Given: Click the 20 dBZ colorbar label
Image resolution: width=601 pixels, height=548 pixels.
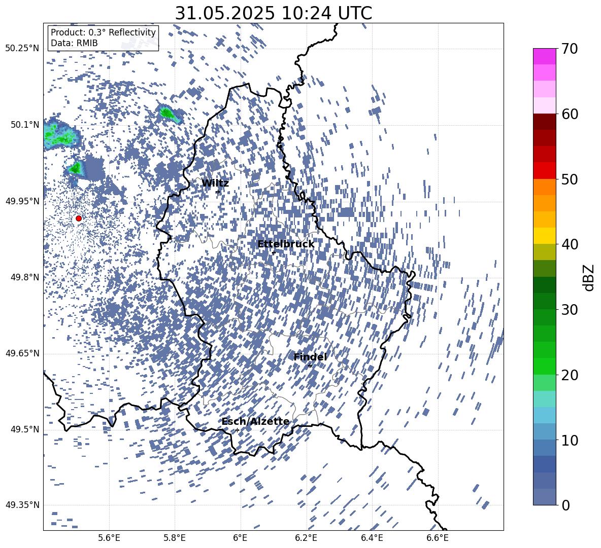Looking at the screenshot, I should pos(570,375).
